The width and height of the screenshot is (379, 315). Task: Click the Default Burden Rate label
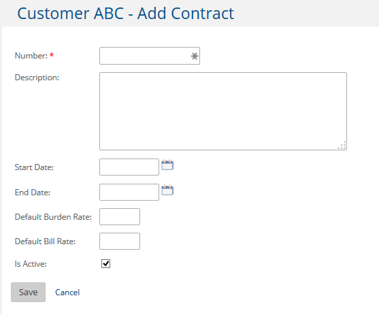(x=54, y=217)
